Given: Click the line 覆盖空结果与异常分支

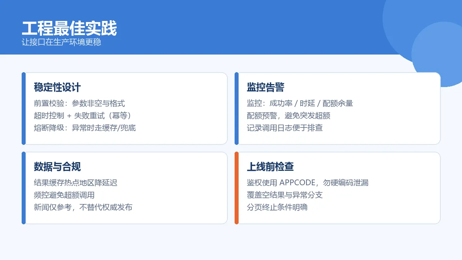Looking at the screenshot, I should (285, 195).
